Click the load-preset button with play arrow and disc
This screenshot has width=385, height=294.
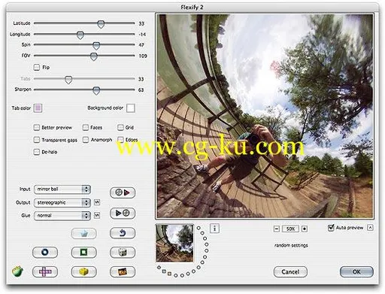[123, 214]
